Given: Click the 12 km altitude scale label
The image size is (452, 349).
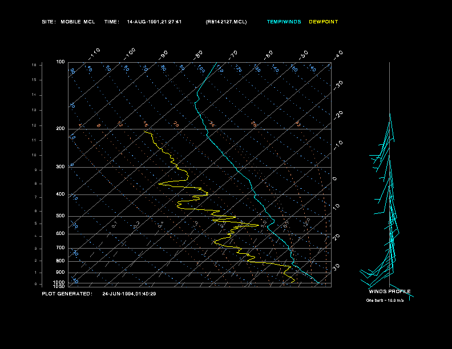Looking at the screenshot, I should click(x=34, y=125).
